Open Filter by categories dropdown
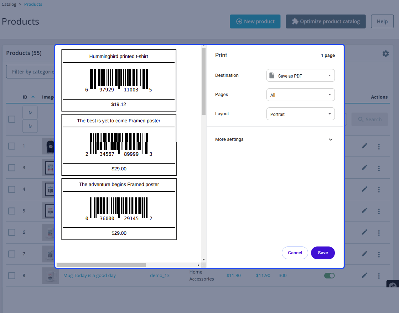This screenshot has width=399, height=313. click(31, 71)
